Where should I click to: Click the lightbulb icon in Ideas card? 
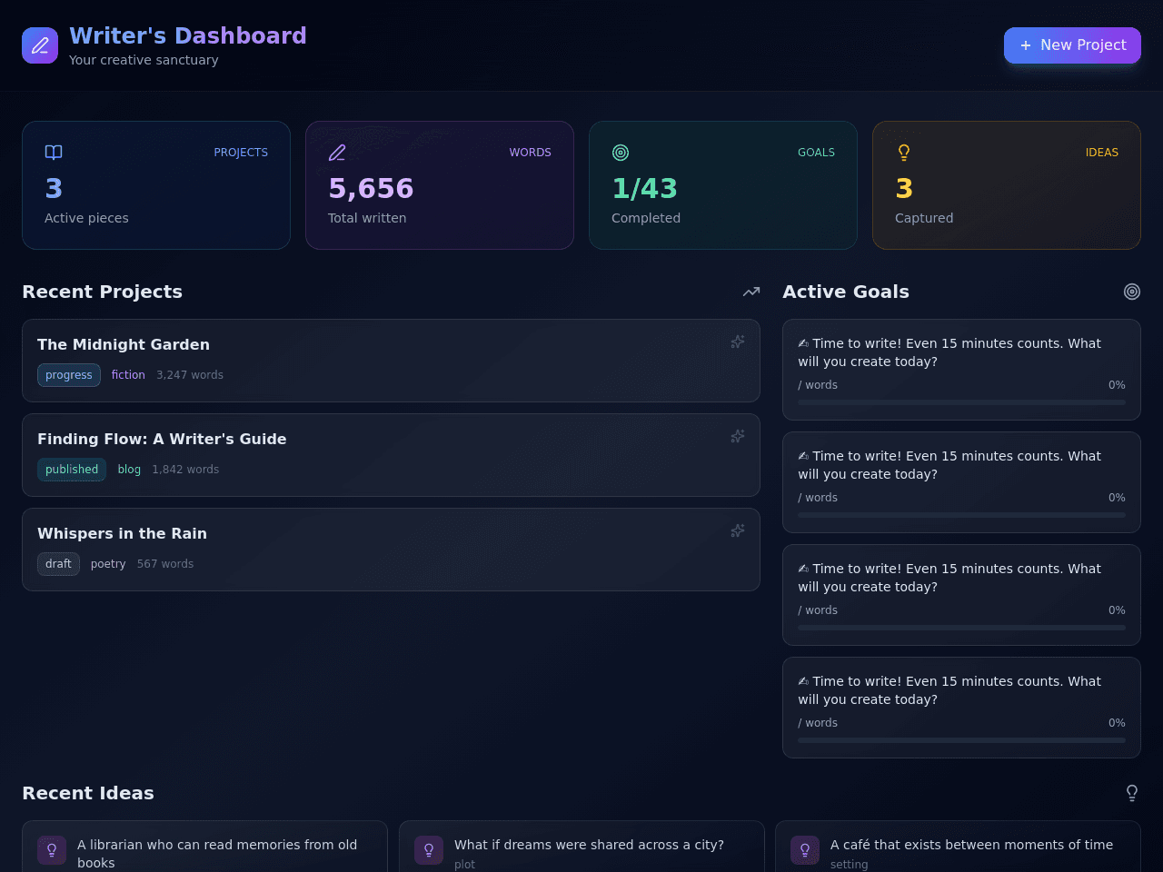904,153
